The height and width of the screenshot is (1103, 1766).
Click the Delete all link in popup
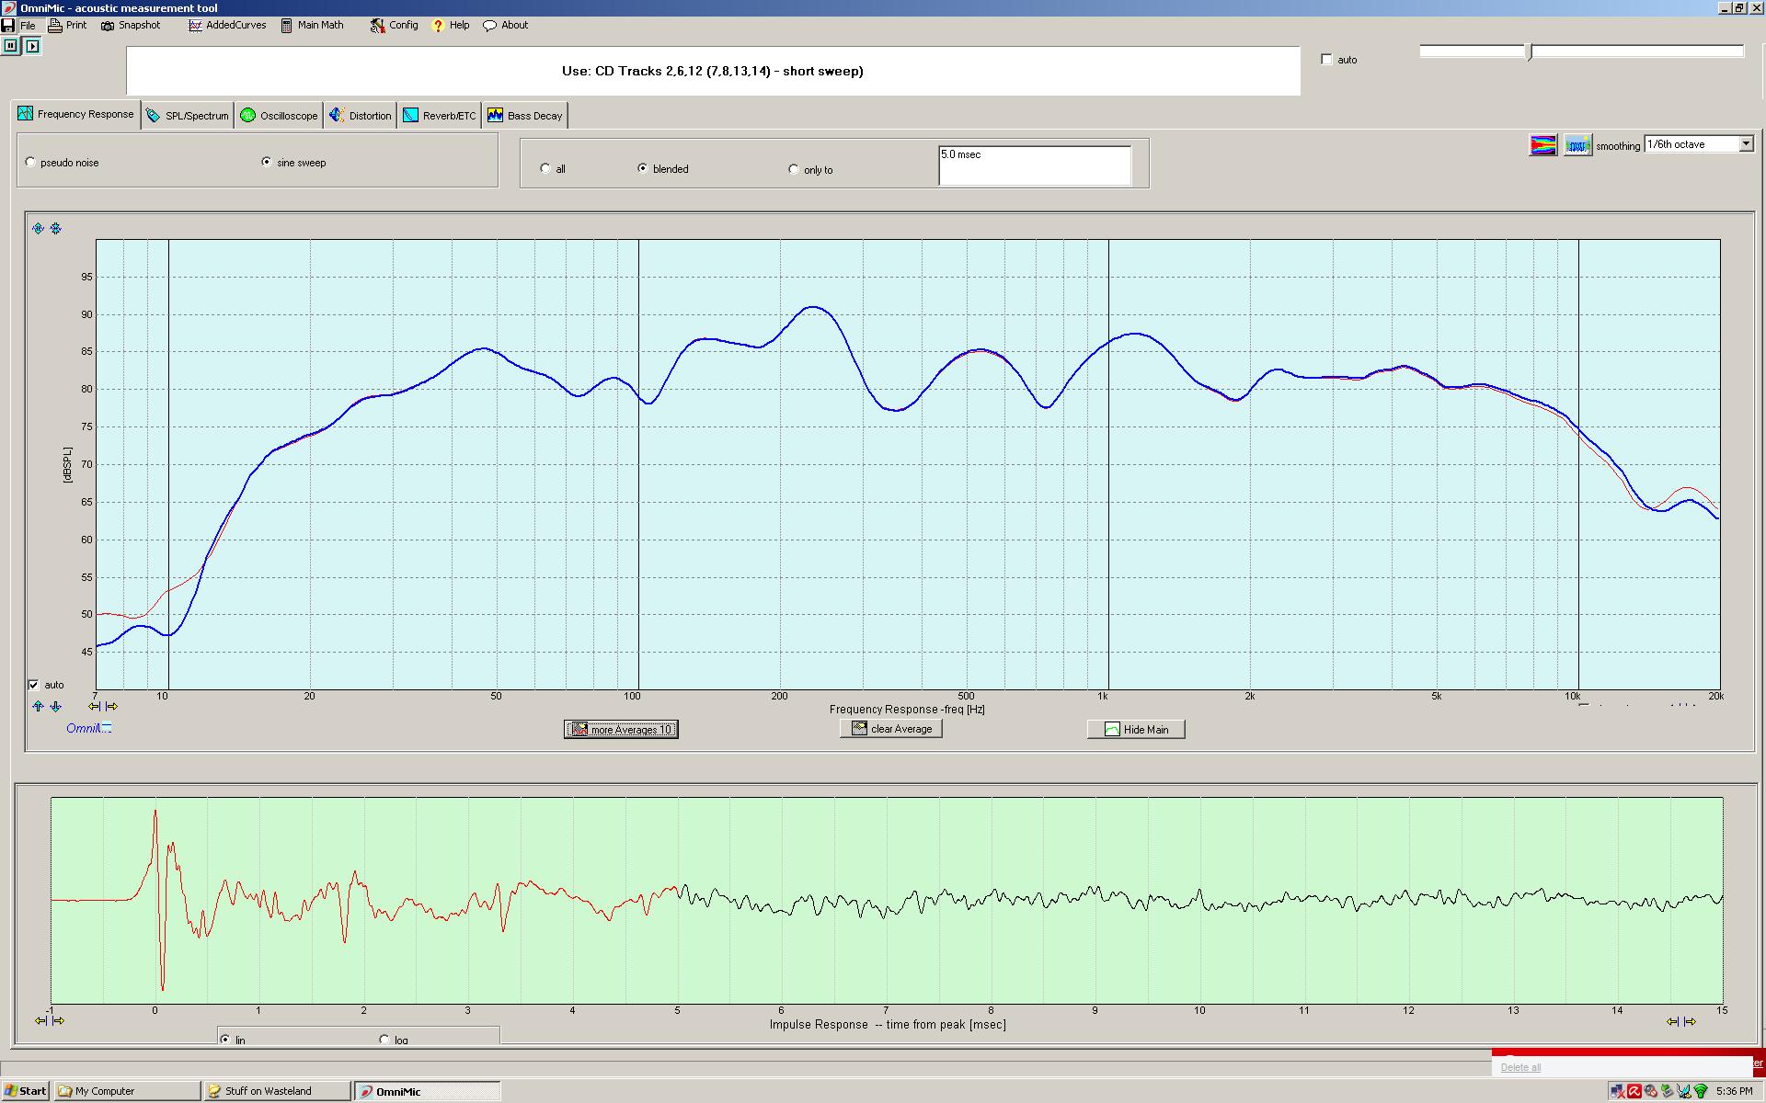pos(1520,1067)
